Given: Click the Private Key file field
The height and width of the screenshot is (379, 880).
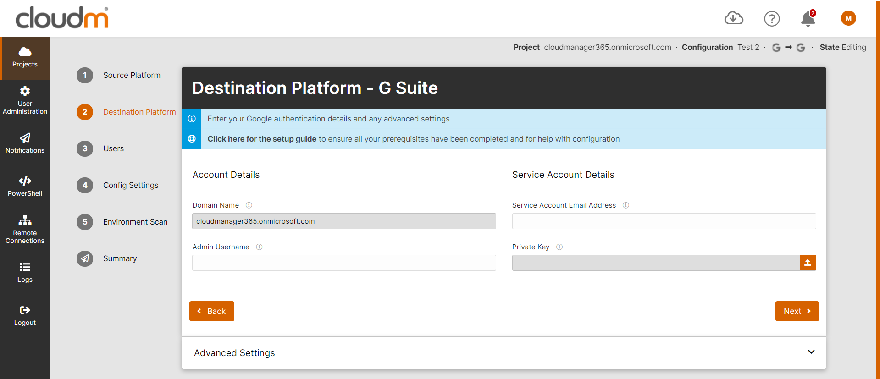Looking at the screenshot, I should tap(656, 263).
